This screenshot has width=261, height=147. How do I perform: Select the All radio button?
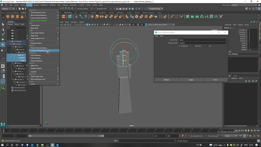(x=207, y=46)
